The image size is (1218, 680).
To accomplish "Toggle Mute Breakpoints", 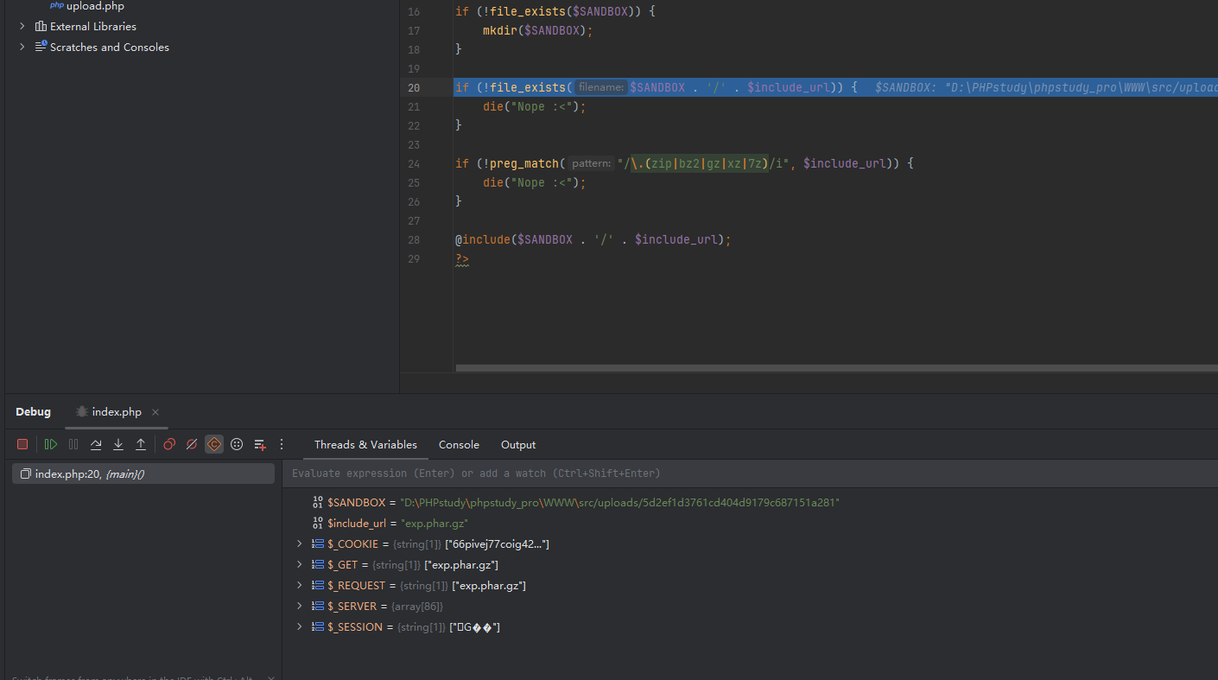I will point(192,444).
